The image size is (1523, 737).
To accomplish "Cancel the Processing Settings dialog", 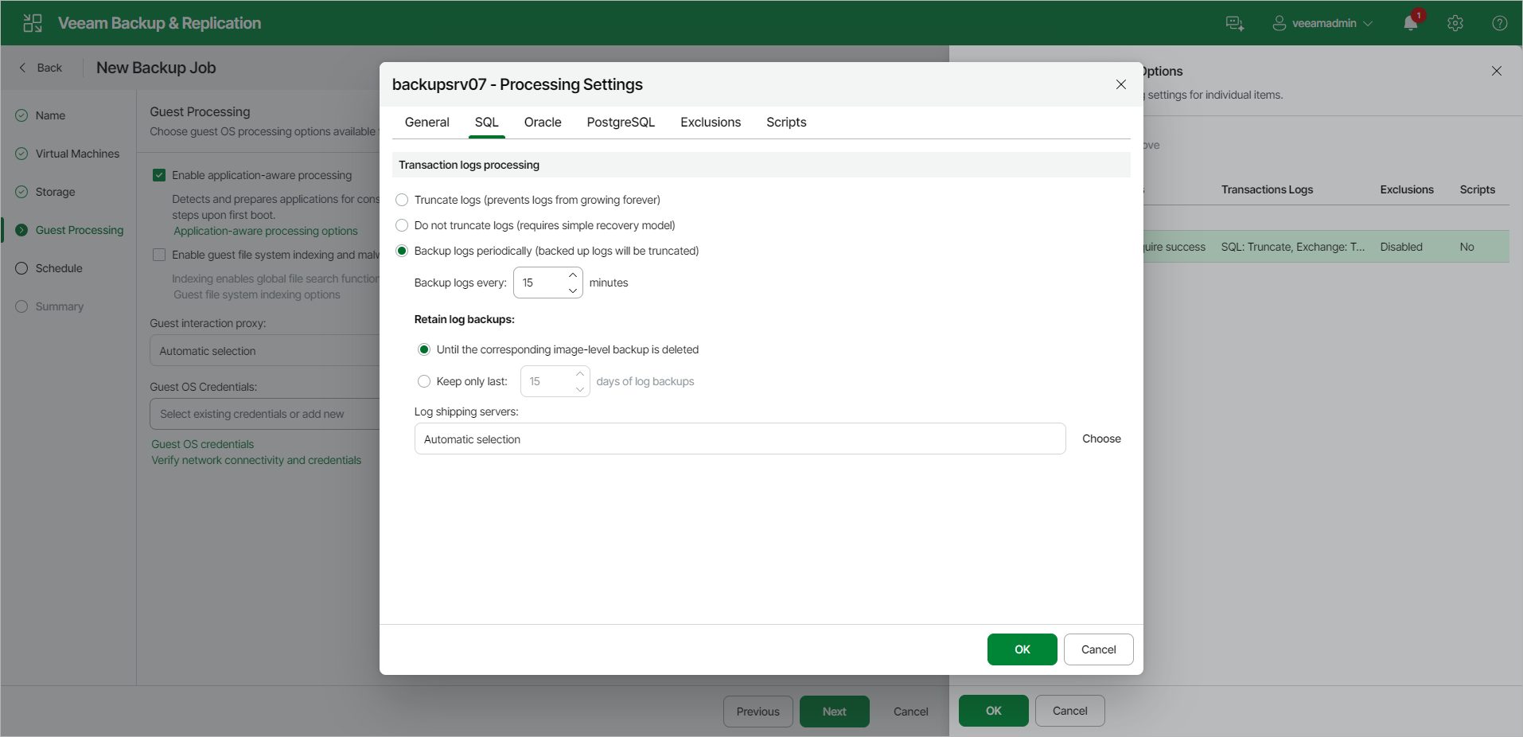I will tap(1099, 649).
